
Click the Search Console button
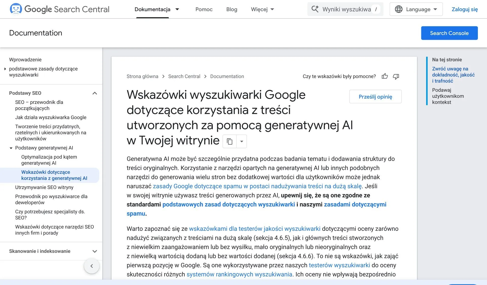pyautogui.click(x=449, y=33)
